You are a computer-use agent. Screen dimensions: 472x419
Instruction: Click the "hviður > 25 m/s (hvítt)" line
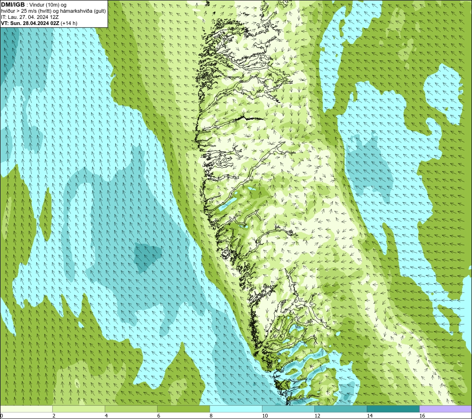[27, 11]
